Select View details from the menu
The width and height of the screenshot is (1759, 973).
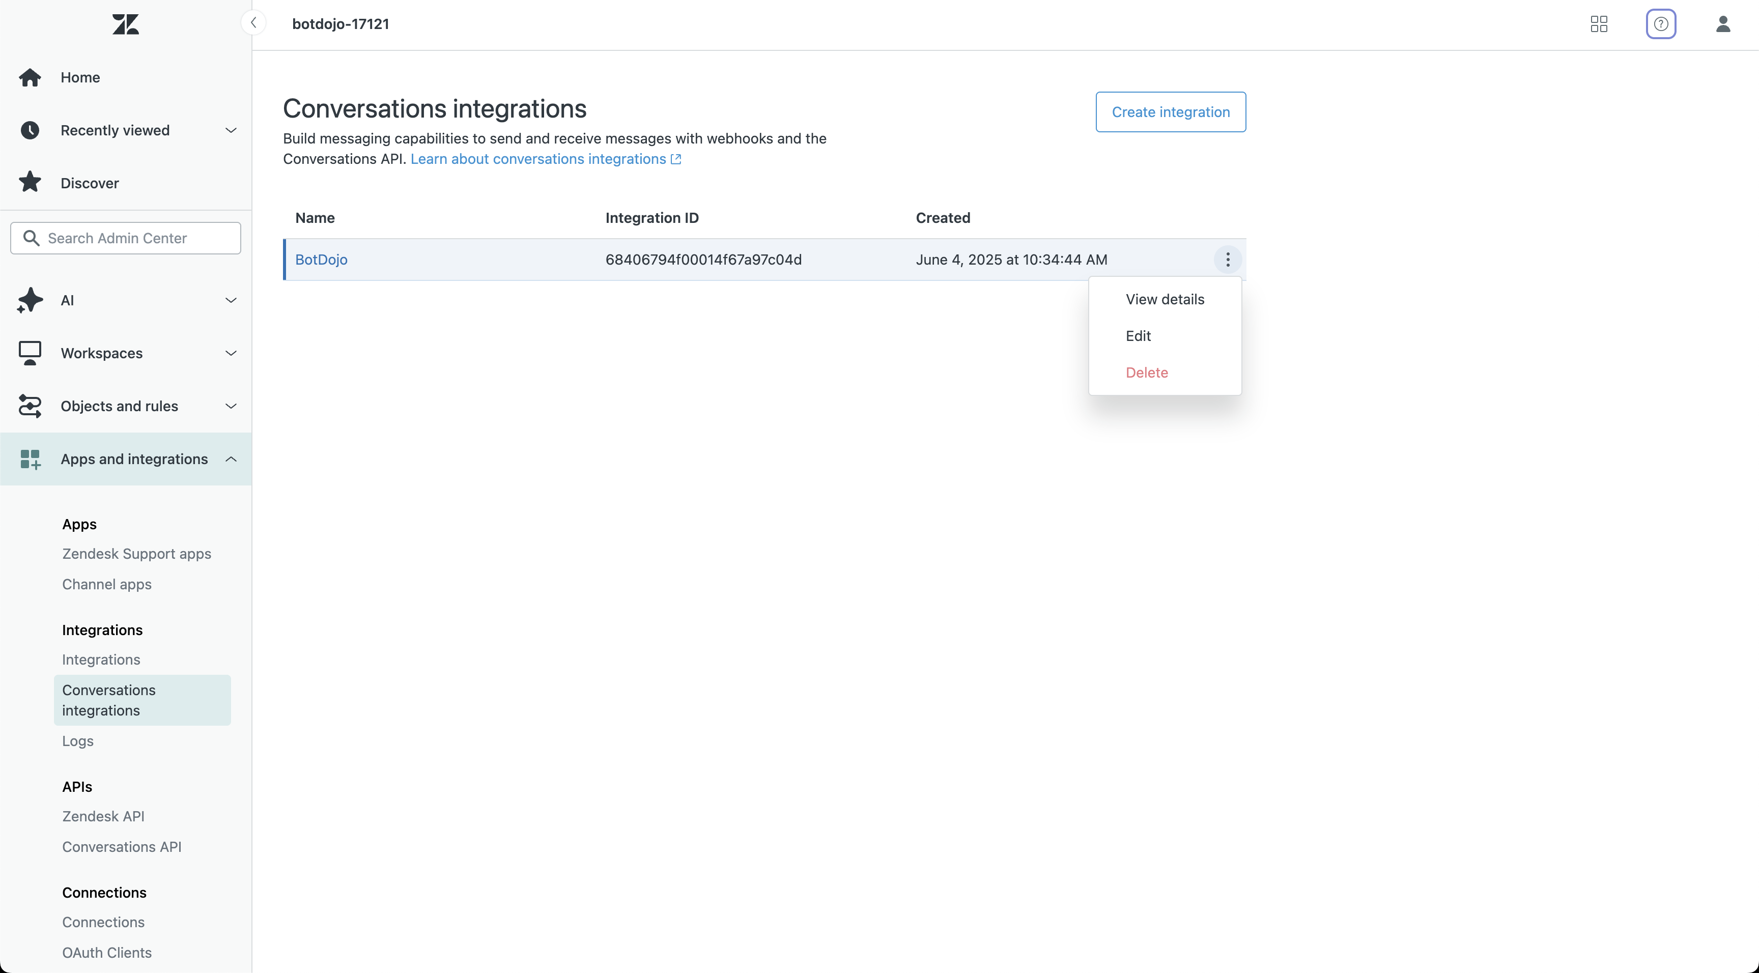pyautogui.click(x=1164, y=299)
